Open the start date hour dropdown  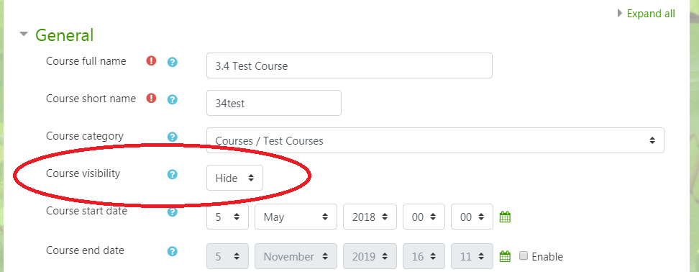[424, 217]
